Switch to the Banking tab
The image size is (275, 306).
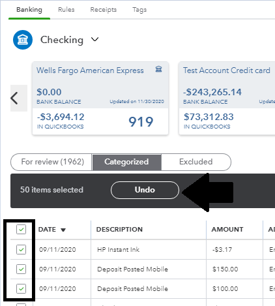(29, 10)
